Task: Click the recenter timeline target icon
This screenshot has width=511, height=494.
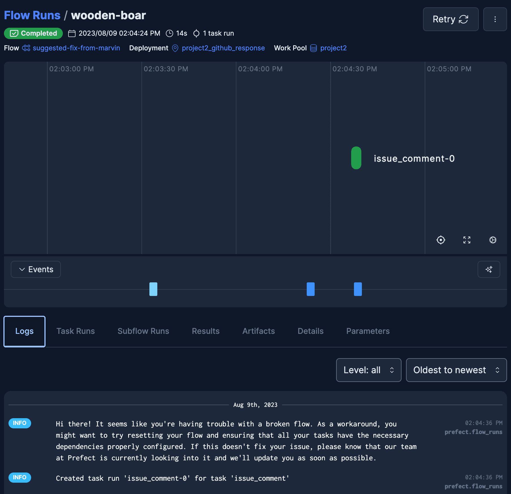Action: tap(441, 240)
